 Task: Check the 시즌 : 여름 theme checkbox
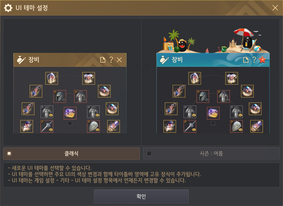[149, 154]
